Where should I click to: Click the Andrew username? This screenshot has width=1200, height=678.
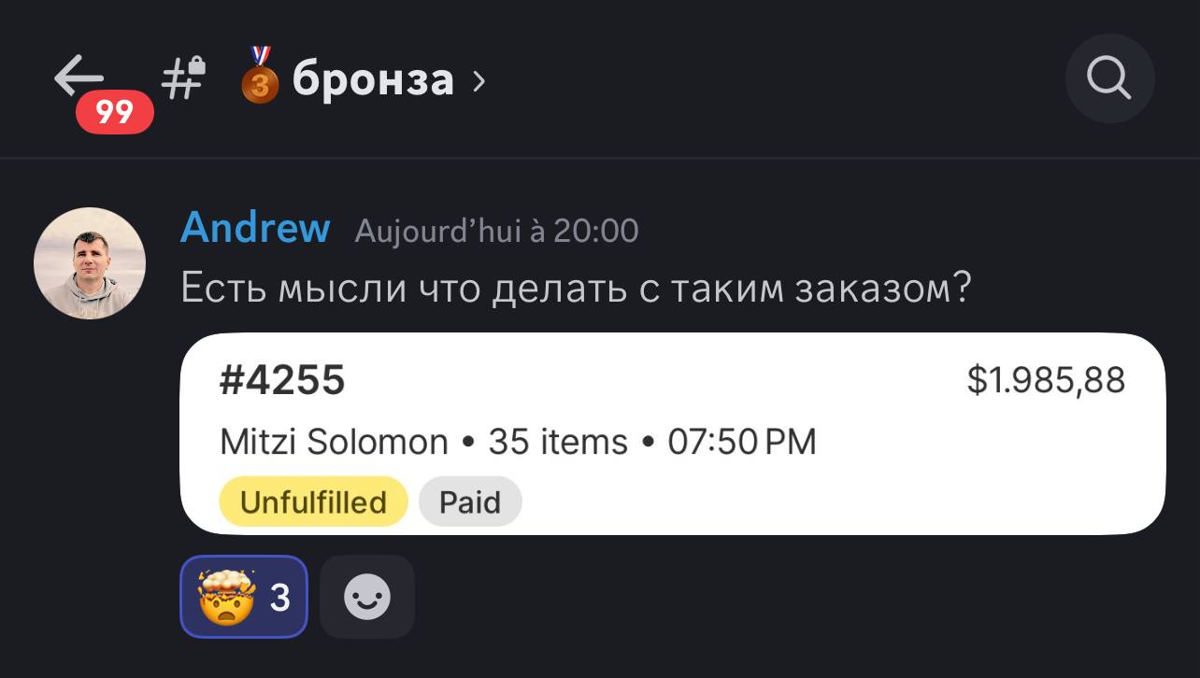(x=255, y=228)
